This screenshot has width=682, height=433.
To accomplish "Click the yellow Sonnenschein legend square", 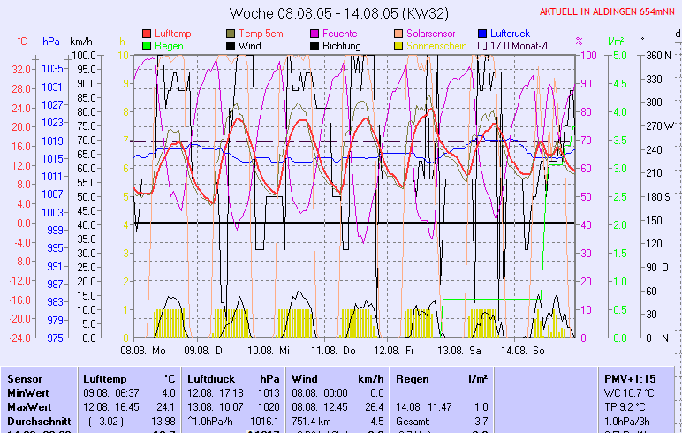I will pos(399,46).
